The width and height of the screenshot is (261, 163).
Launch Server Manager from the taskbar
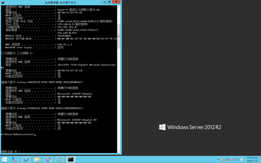click(x=14, y=159)
